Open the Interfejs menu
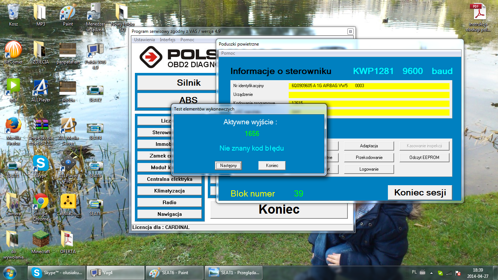 pyautogui.click(x=167, y=40)
